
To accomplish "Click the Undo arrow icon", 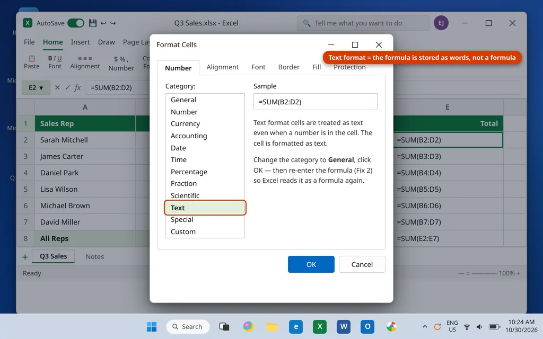I will coord(103,23).
